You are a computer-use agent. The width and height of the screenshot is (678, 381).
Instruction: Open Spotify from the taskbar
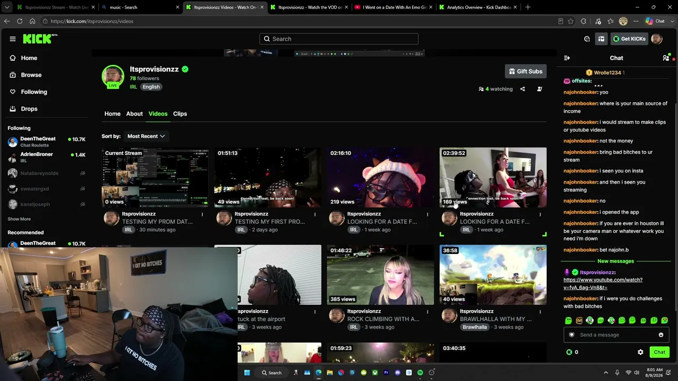coord(420,373)
